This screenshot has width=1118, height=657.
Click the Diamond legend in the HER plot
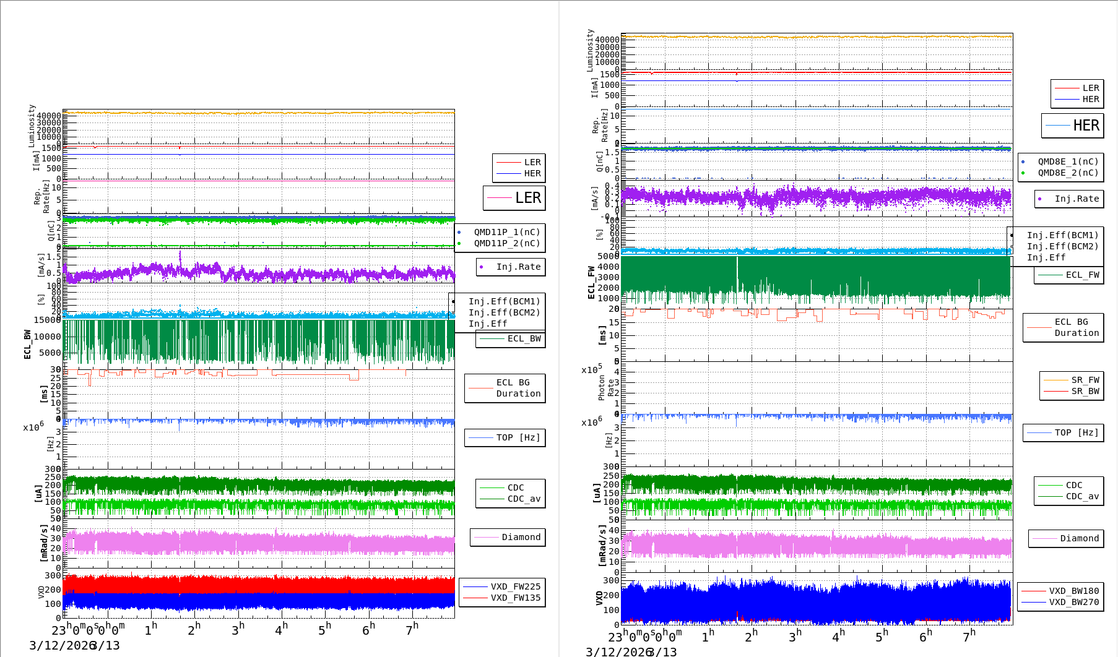[x=1079, y=538]
